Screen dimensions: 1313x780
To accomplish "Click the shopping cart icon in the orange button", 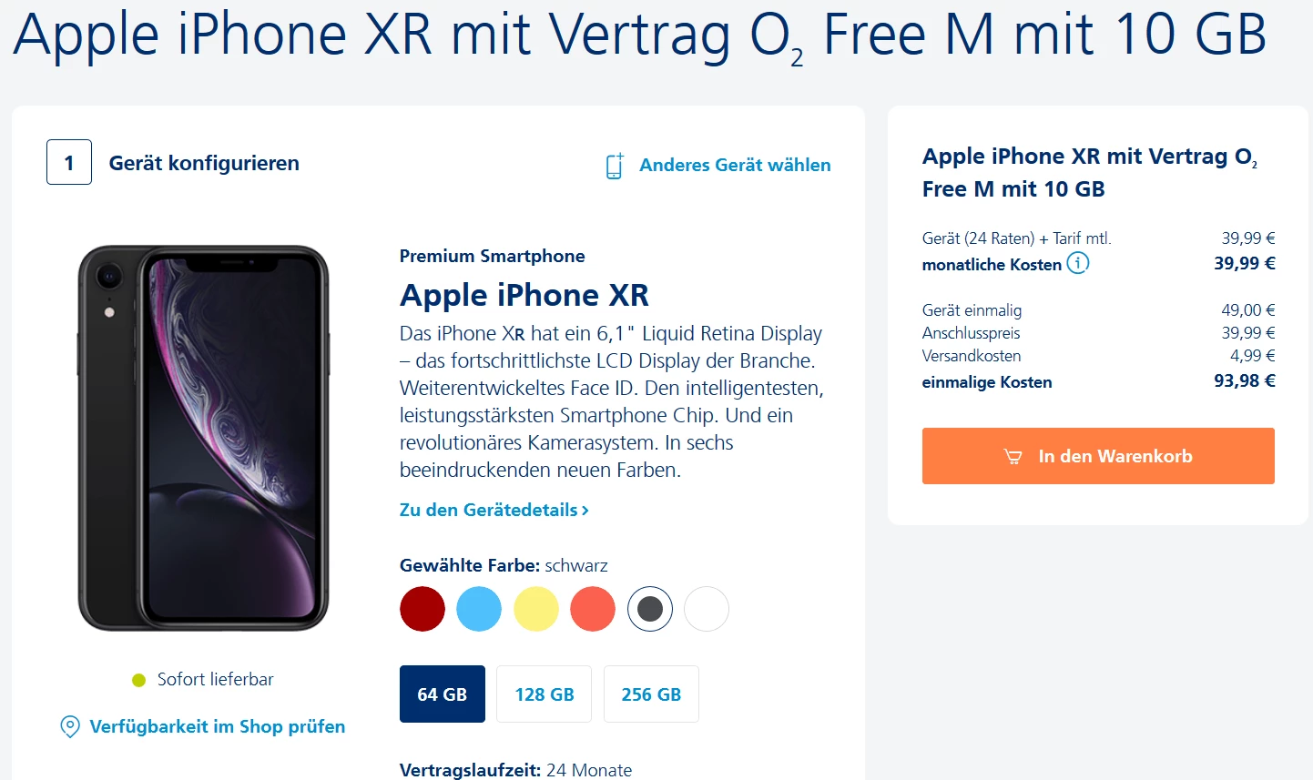I will (1013, 457).
